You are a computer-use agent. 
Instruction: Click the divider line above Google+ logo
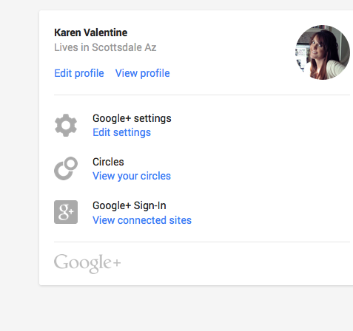pos(202,242)
